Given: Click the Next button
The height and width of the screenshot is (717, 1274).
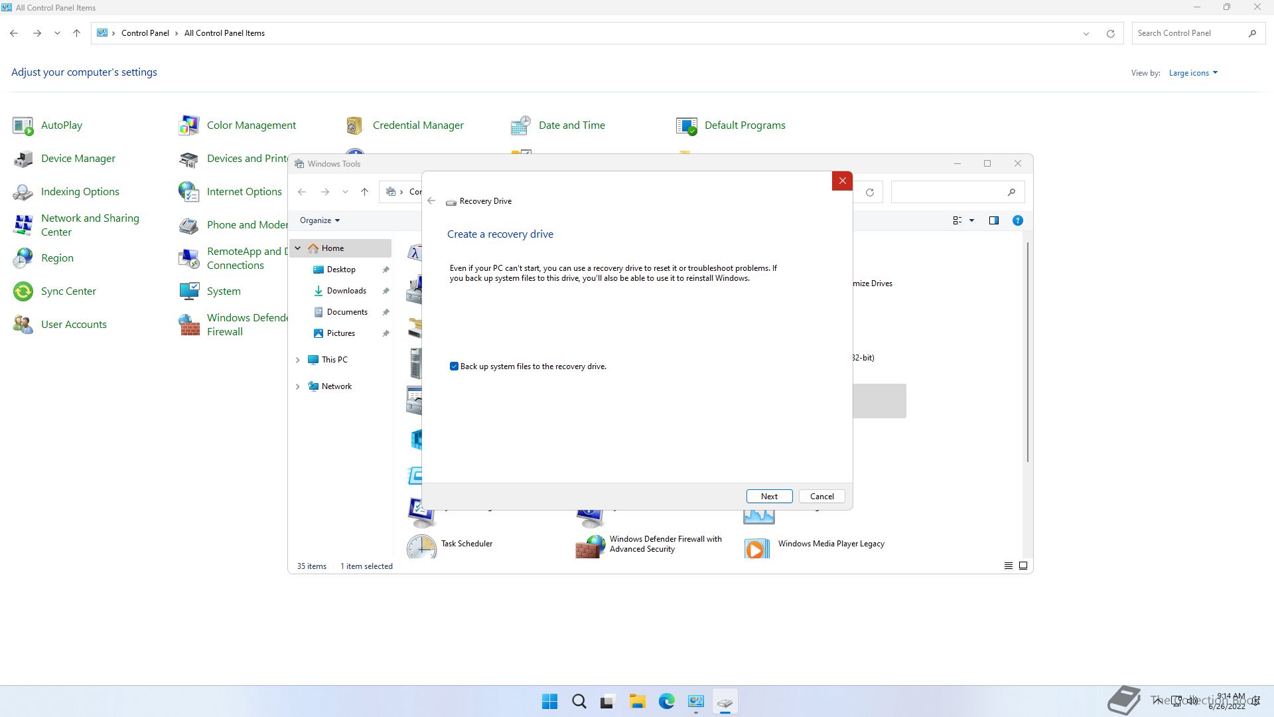Looking at the screenshot, I should pos(769,497).
